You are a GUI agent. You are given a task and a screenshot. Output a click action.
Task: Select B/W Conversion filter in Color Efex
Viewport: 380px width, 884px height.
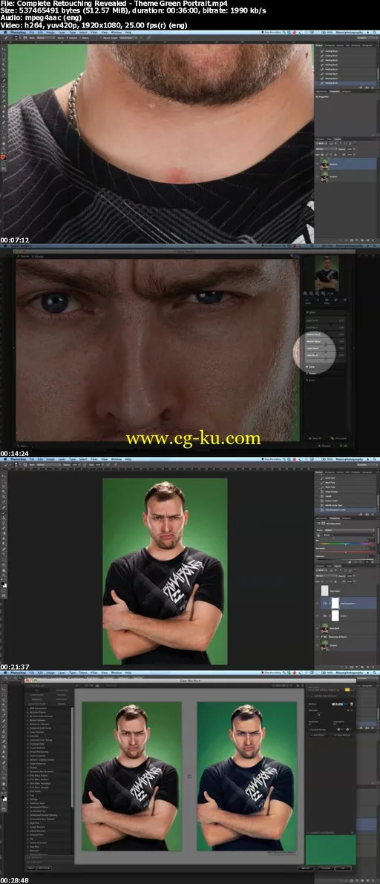39,709
